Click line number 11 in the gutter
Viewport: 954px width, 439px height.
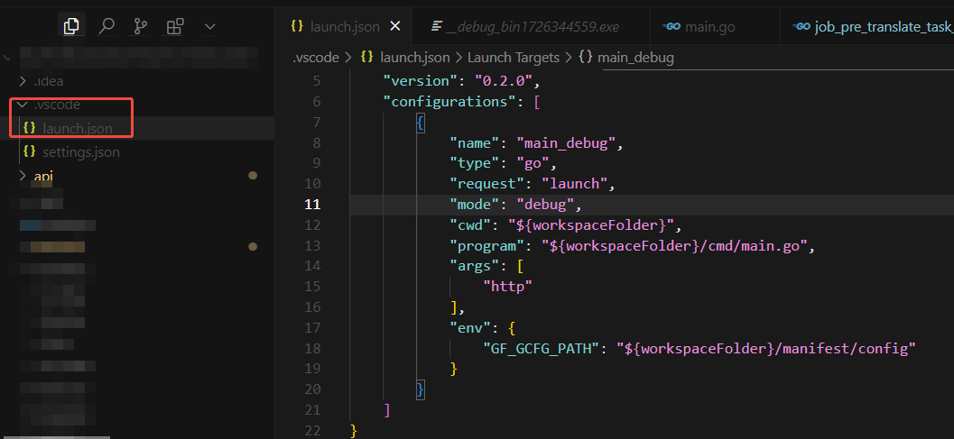[x=312, y=204]
